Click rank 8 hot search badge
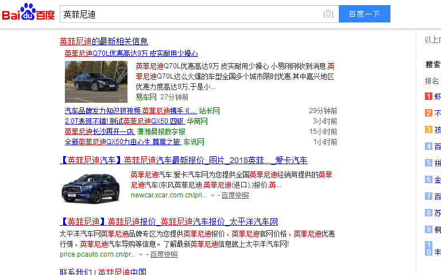Image resolution: width=441 pixels, height=275 pixels. click(x=428, y=213)
